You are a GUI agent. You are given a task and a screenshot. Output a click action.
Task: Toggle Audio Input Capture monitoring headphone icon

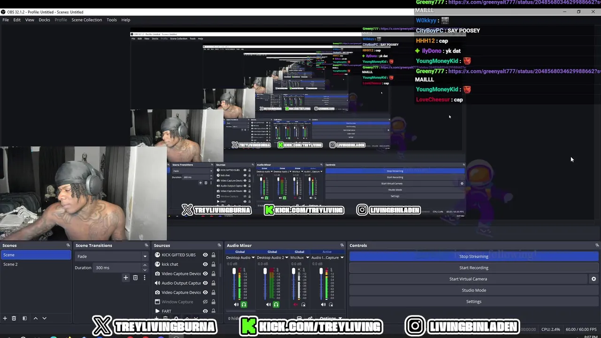331,305
